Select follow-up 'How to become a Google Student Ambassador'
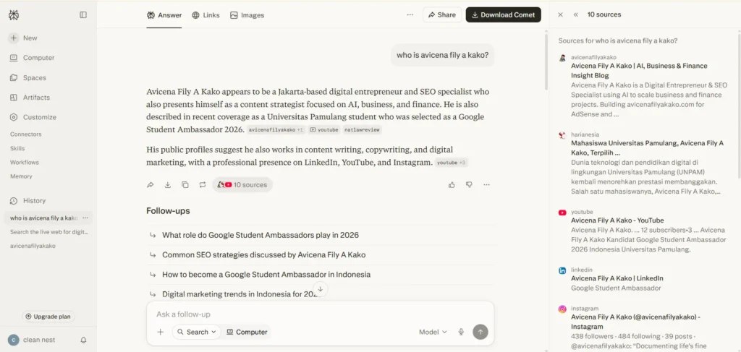The width and height of the screenshot is (741, 352). (321, 275)
